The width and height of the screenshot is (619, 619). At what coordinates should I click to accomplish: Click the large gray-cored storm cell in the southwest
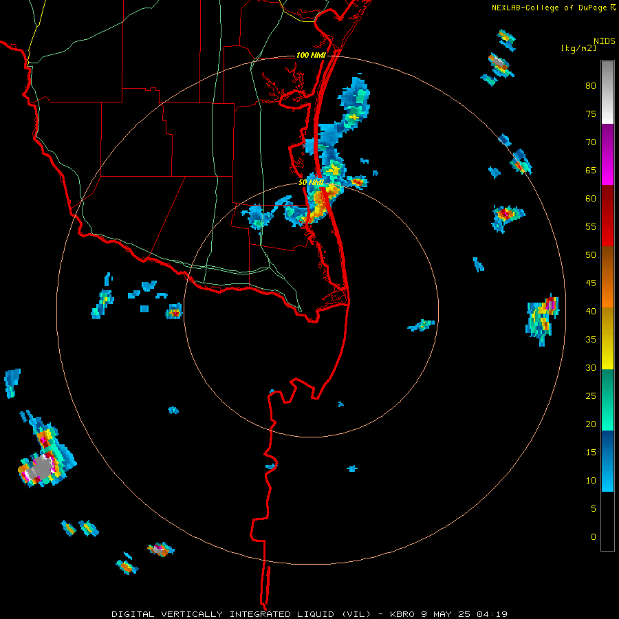point(43,468)
